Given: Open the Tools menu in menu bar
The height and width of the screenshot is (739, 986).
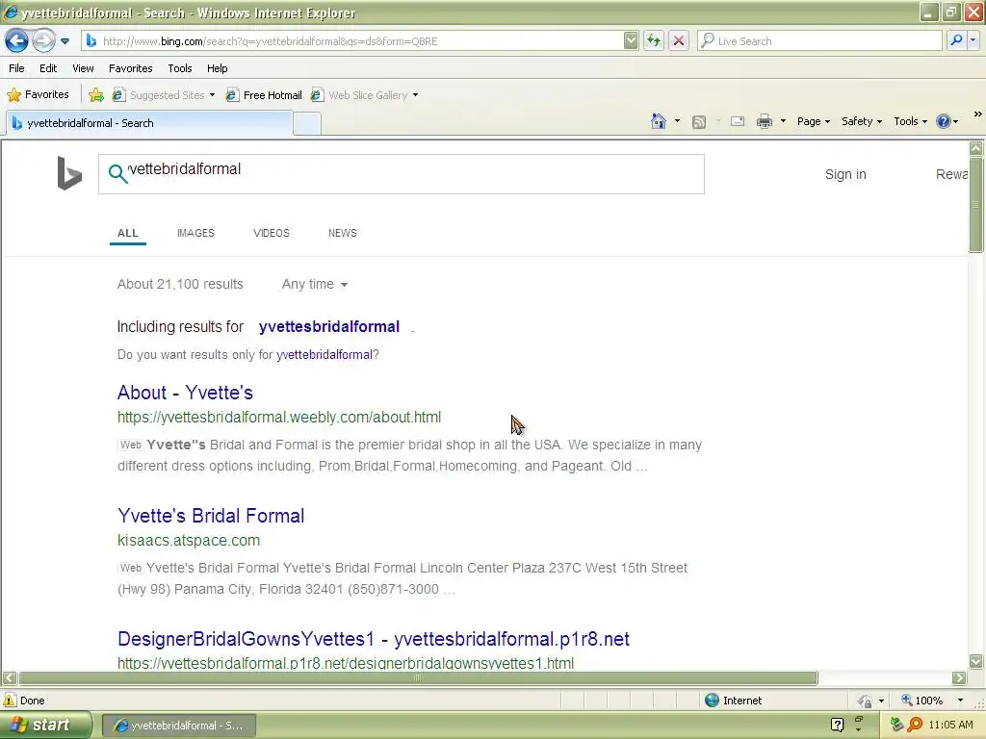Looking at the screenshot, I should click(x=180, y=68).
